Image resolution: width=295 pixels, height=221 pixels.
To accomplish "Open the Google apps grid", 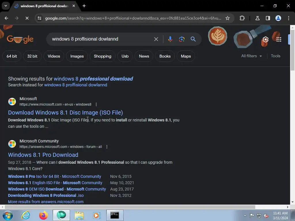I will [x=279, y=39].
